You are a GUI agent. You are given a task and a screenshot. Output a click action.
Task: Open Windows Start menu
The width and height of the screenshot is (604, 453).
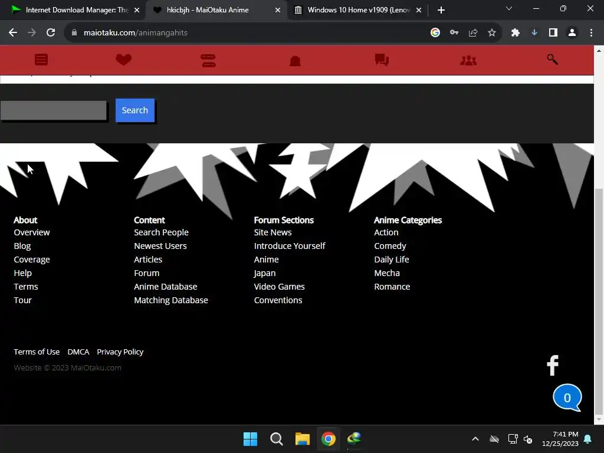[x=250, y=439]
